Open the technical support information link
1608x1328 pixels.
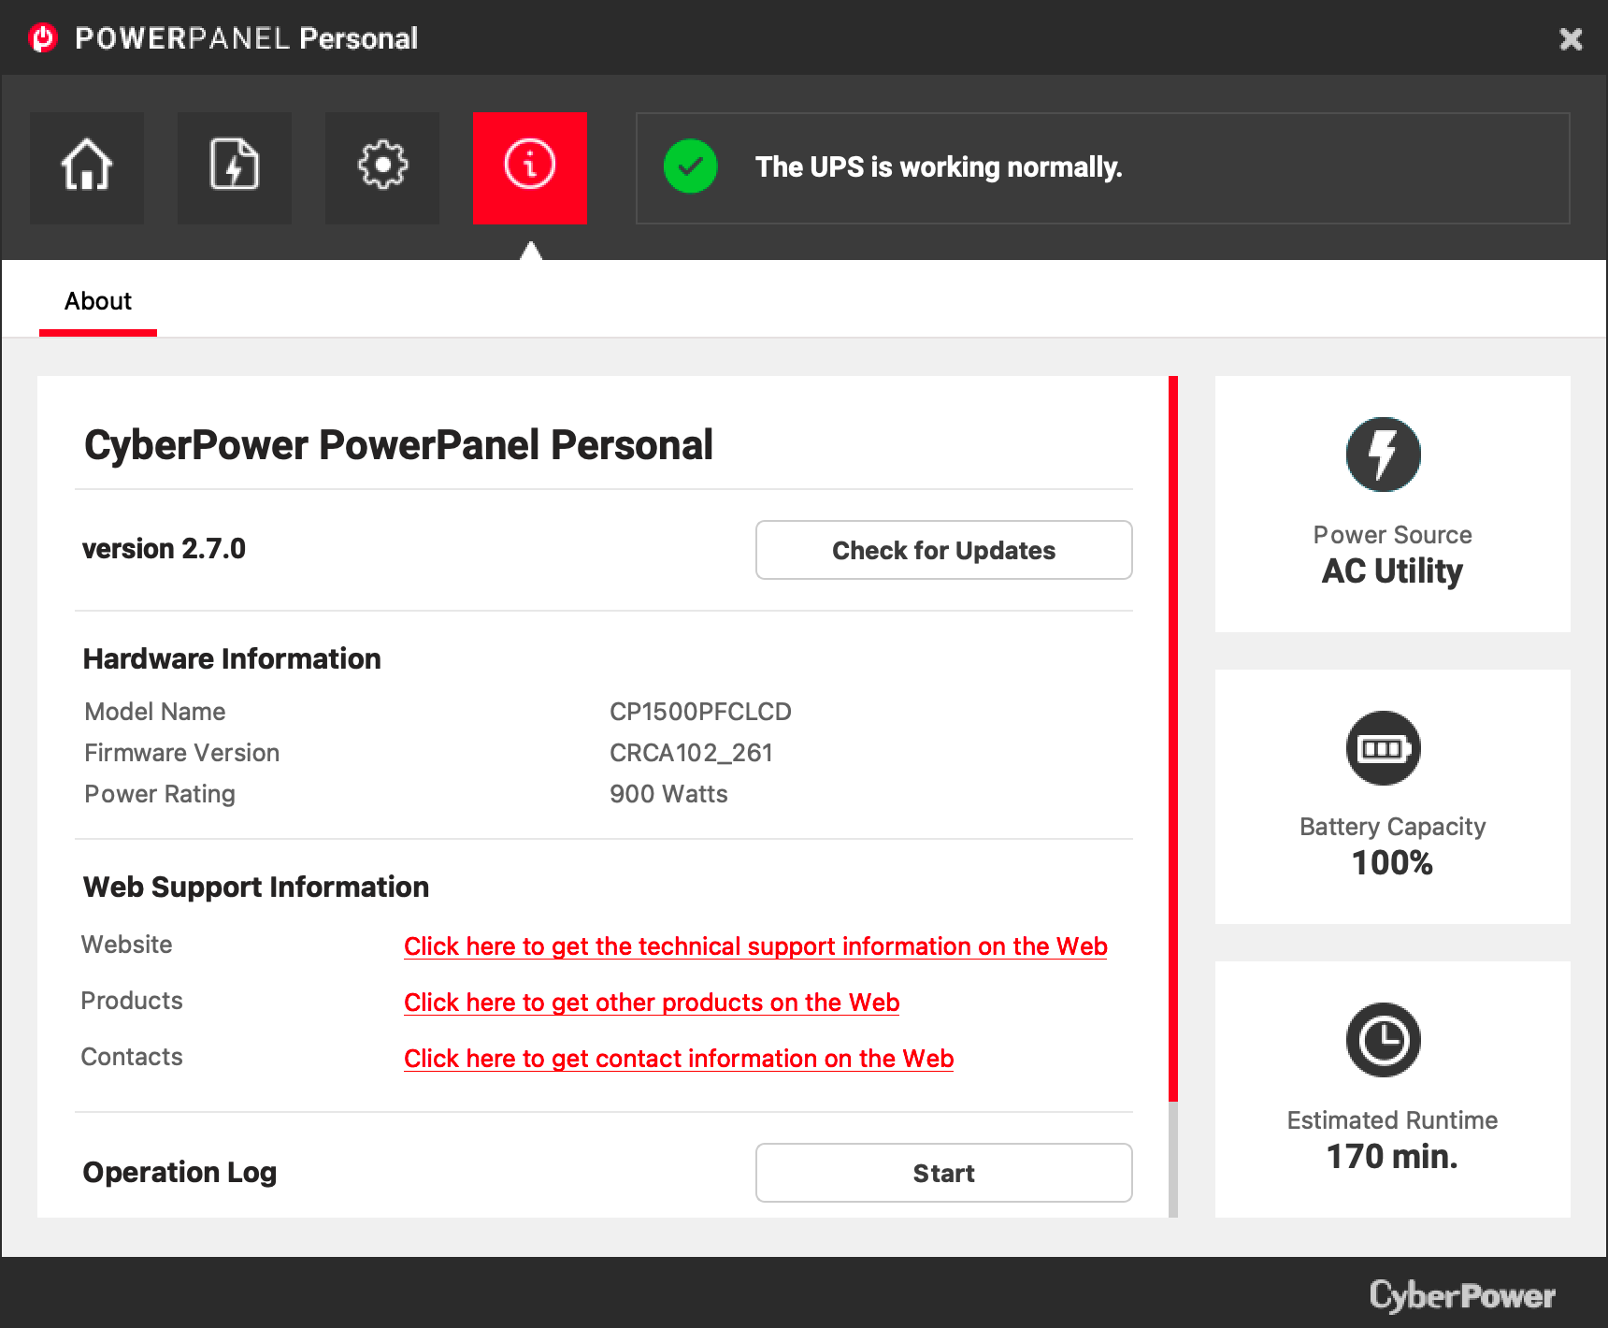[755, 946]
